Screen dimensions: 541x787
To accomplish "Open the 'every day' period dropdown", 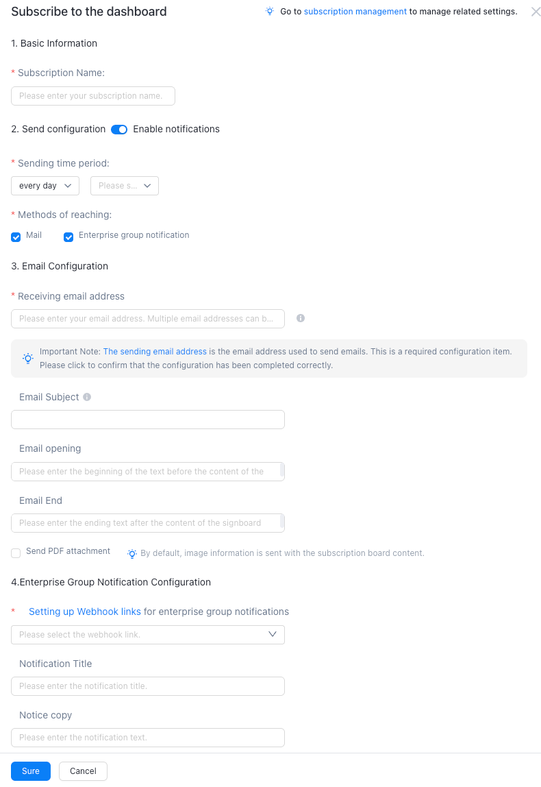I will coord(45,186).
